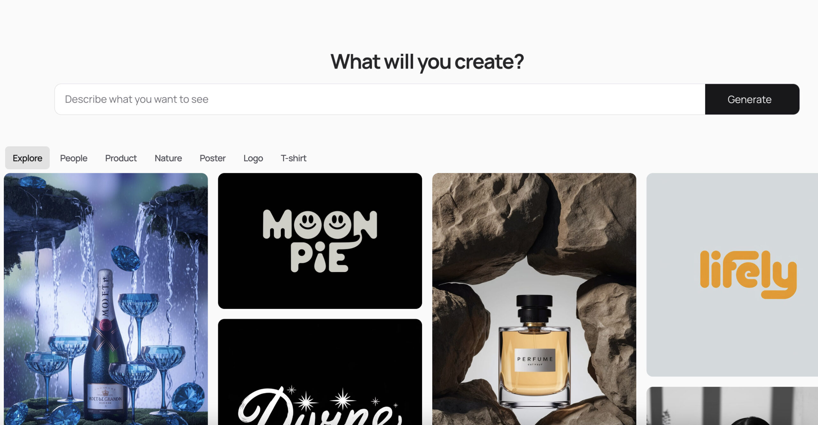This screenshot has height=425, width=818.
Task: Select the Explore tab
Action: pyautogui.click(x=27, y=158)
